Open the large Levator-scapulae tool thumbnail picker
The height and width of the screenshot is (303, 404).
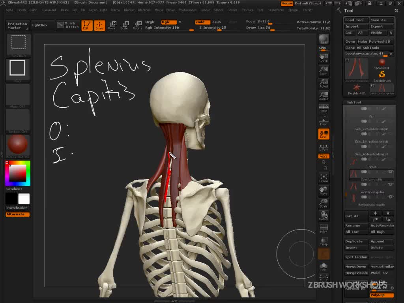pyautogui.click(x=357, y=70)
